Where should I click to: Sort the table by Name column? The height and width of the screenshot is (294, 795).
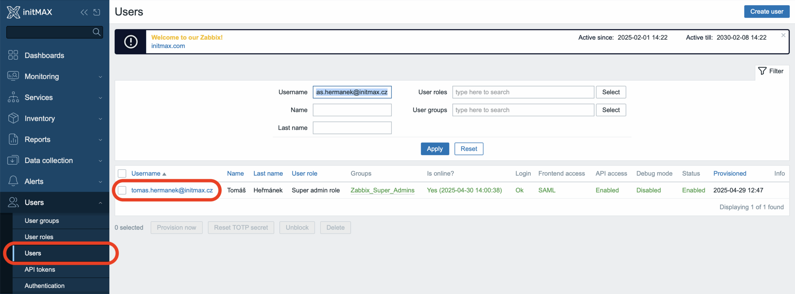[235, 173]
